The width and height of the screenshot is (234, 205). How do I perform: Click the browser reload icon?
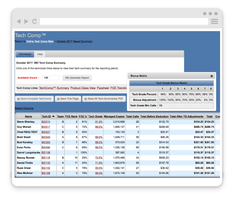34,21
